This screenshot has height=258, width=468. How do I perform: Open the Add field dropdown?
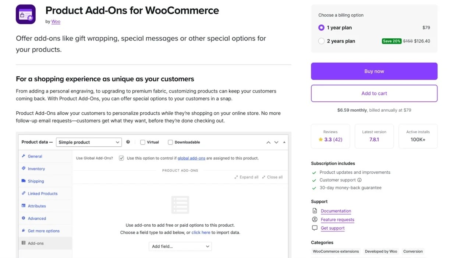click(x=180, y=246)
